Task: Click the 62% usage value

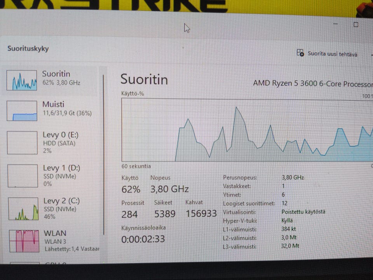Action: point(131,189)
